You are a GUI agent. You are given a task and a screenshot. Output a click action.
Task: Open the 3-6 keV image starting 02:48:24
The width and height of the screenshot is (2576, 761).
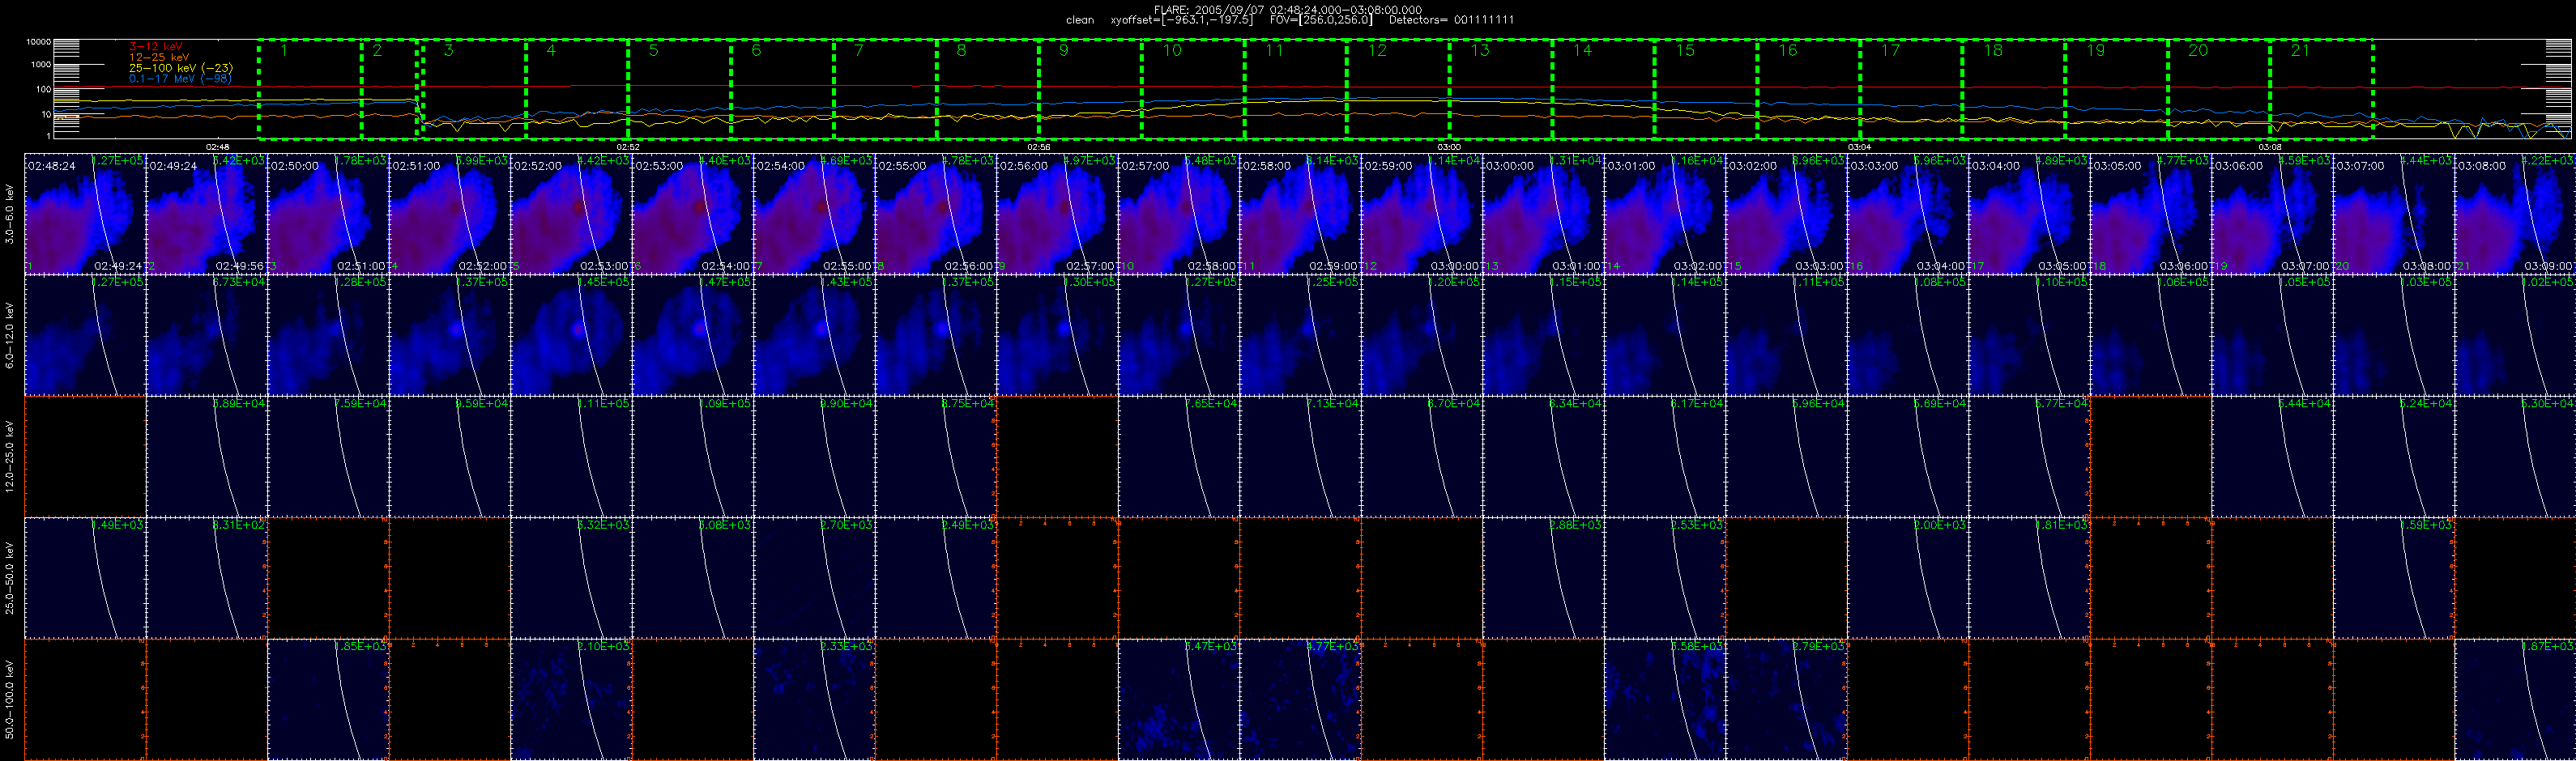[85, 214]
